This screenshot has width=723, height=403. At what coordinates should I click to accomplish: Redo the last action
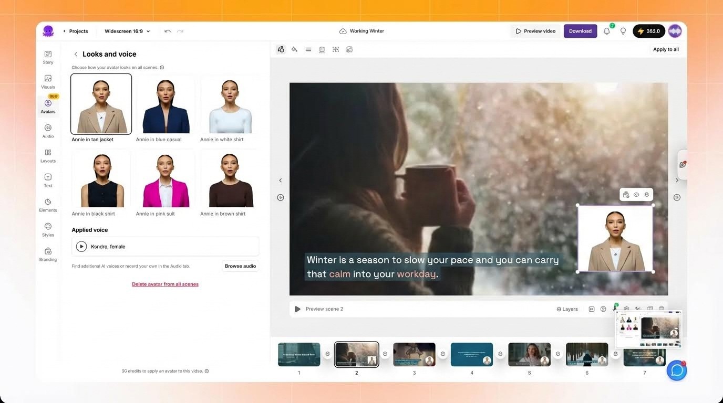click(x=180, y=31)
